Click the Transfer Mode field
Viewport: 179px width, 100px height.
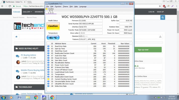pos(91,30)
